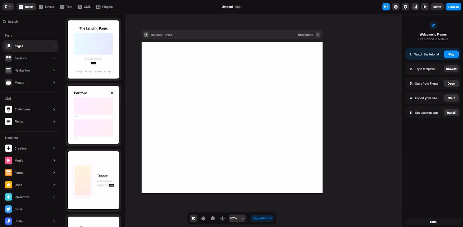Add a Breakpoint with the plus icon
Image resolution: width=463 pixels, height=227 pixels.
(x=318, y=35)
